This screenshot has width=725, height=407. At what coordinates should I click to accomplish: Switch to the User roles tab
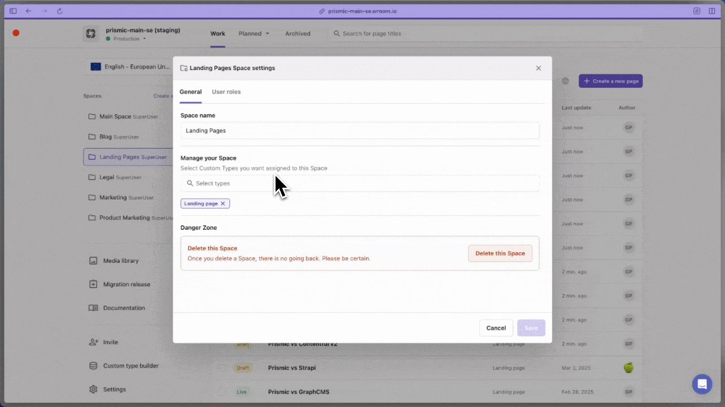coord(226,92)
